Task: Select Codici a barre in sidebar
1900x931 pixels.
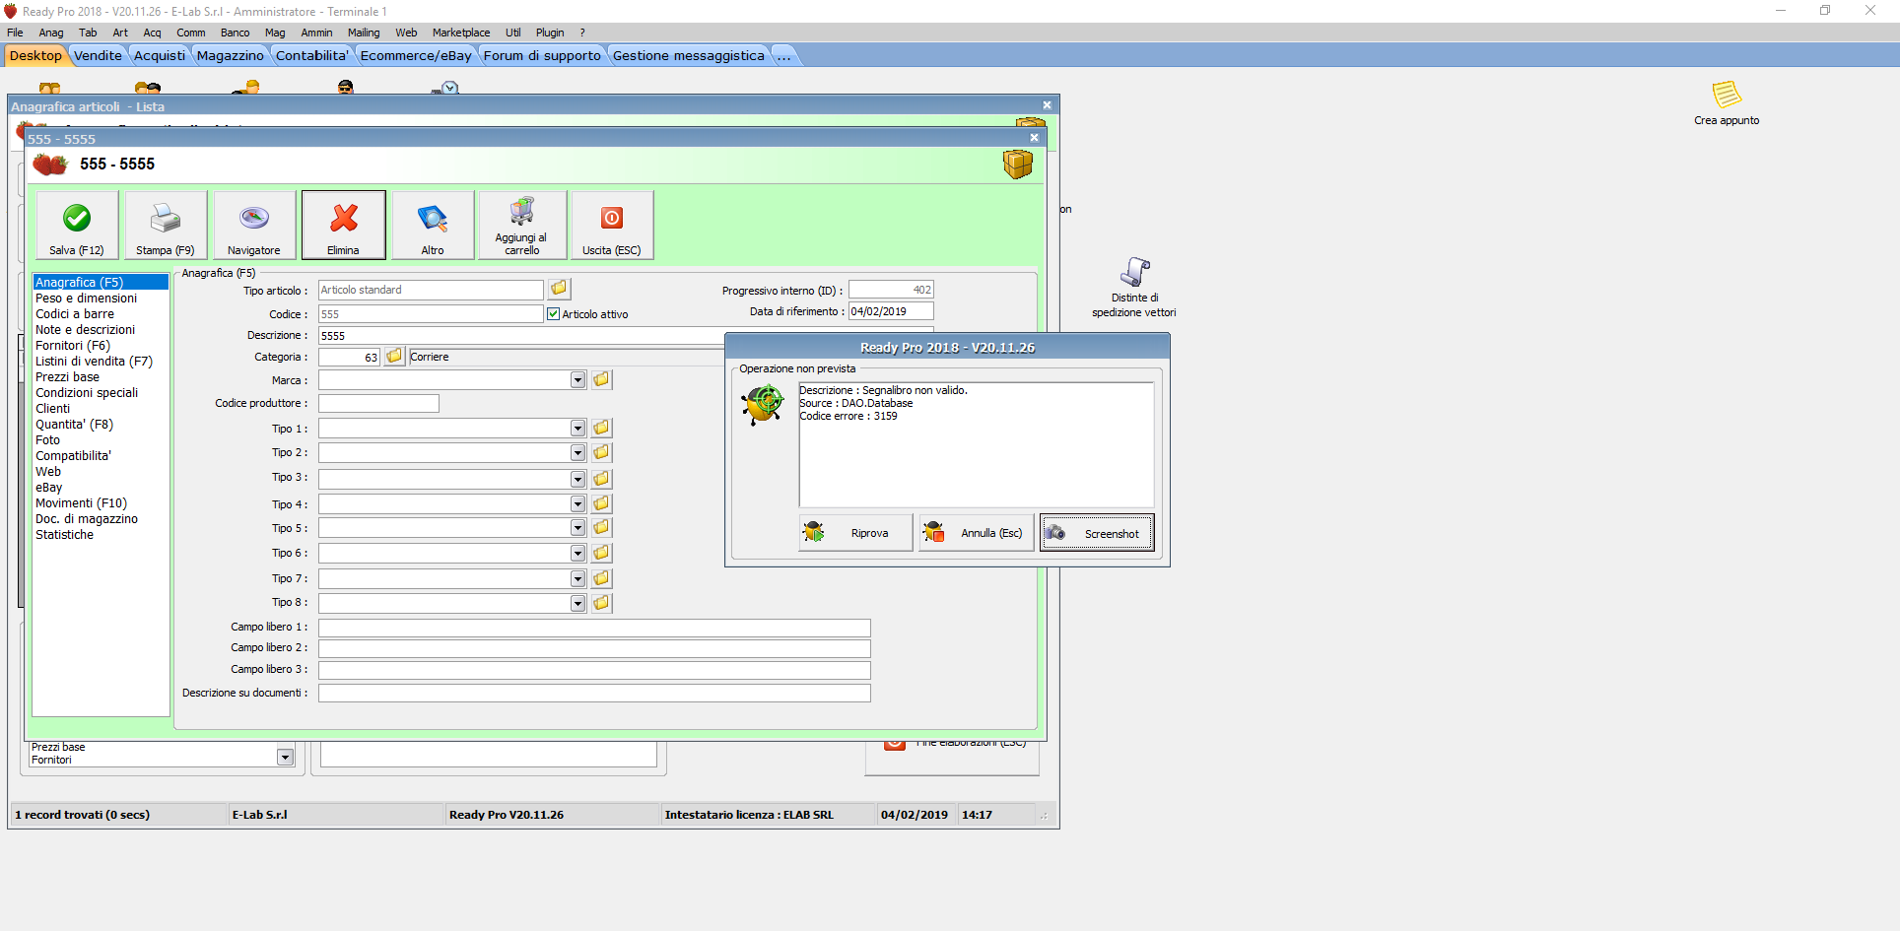Action: 75,314
